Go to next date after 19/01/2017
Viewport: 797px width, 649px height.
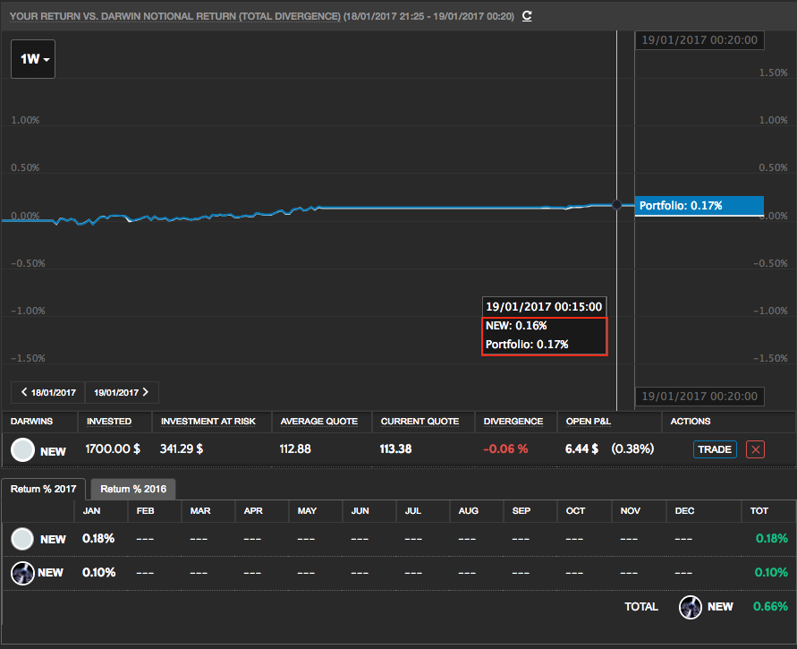123,392
